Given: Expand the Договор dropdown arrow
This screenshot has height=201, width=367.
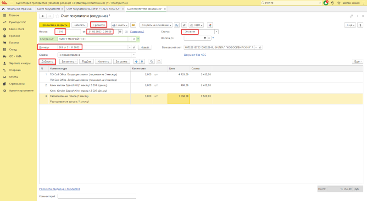Looking at the screenshot, I should (x=130, y=48).
